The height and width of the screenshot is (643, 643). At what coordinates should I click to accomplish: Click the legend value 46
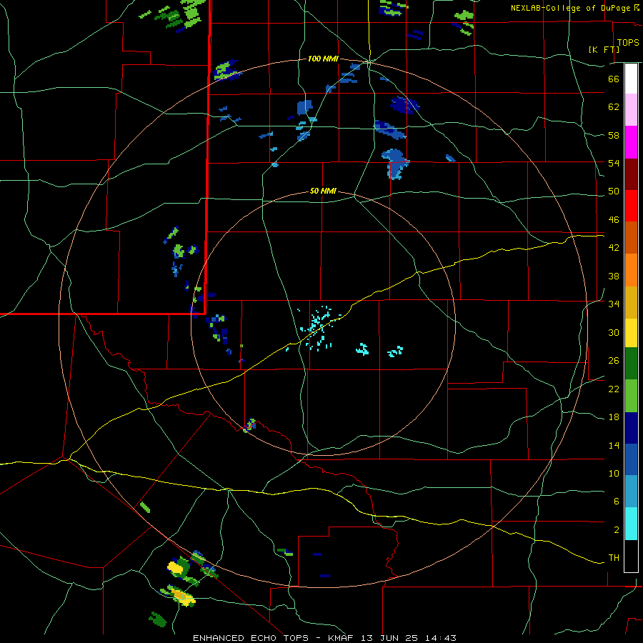coord(614,220)
